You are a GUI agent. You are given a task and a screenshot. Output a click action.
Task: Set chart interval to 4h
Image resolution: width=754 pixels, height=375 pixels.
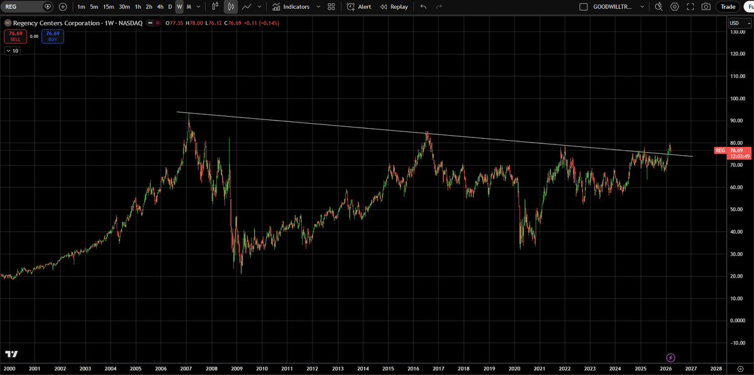160,7
